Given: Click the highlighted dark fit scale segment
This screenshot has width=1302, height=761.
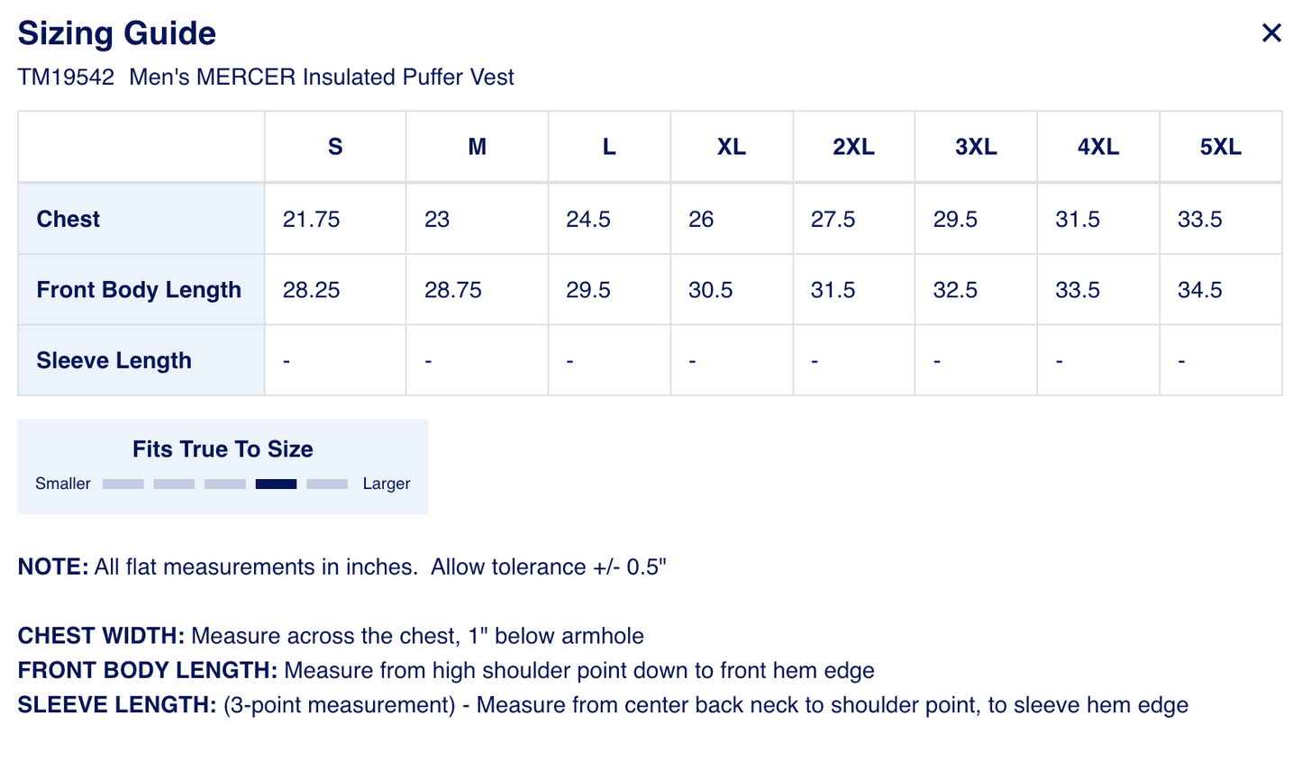Looking at the screenshot, I should tap(276, 485).
